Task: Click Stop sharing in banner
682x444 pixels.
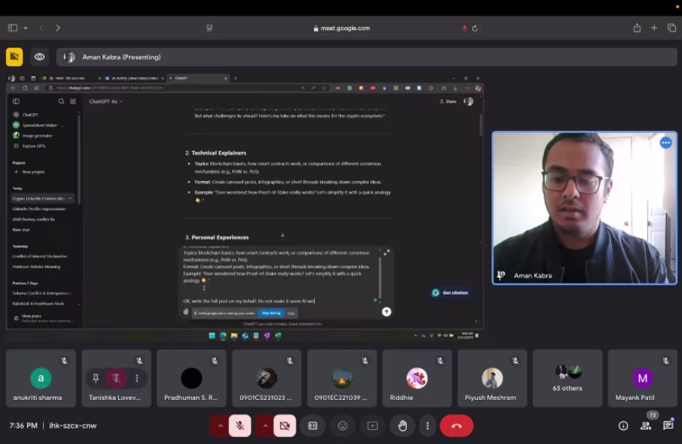Action: pos(271,313)
